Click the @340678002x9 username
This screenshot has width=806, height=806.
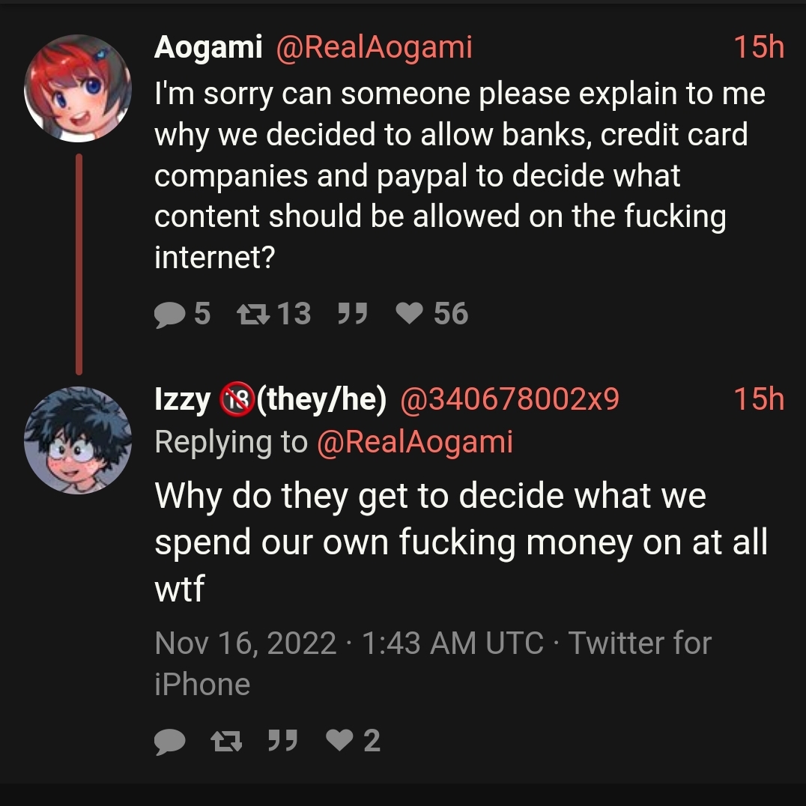tap(509, 399)
